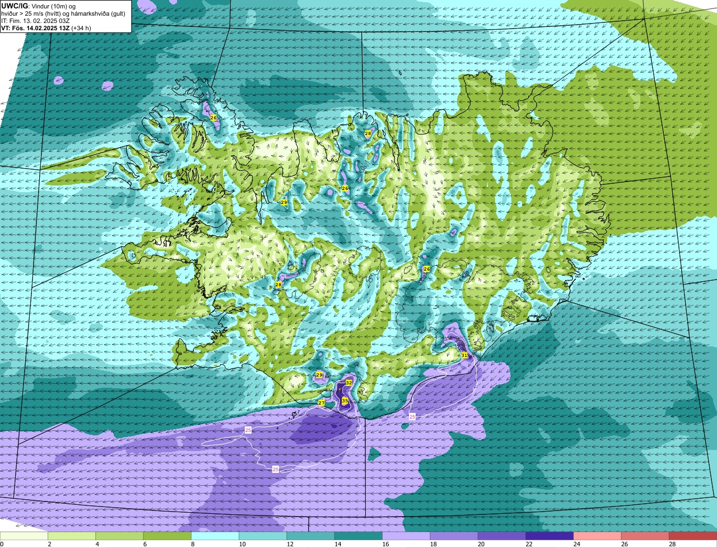Select the light pink 24–26 m/s legend swatch
The image size is (717, 548).
(598, 536)
